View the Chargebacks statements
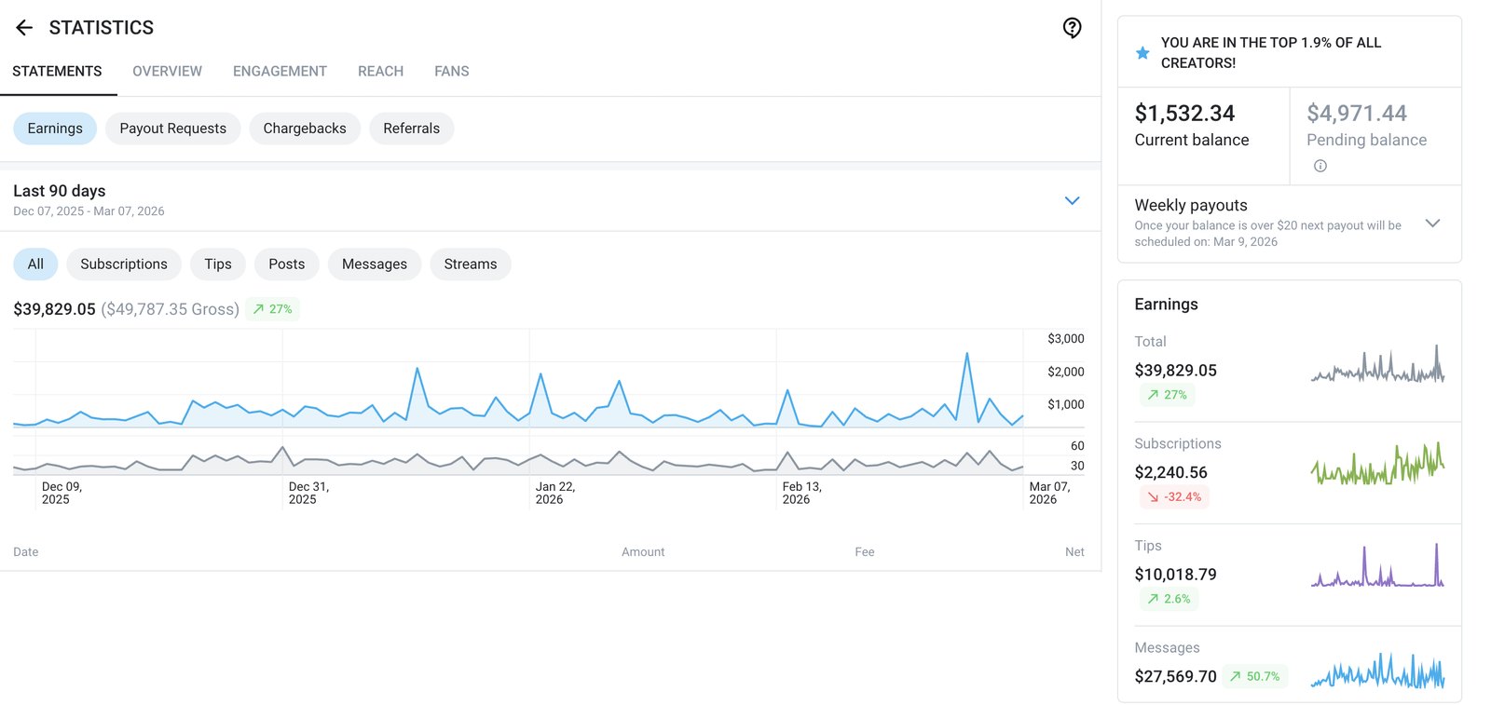The height and width of the screenshot is (705, 1491). tap(305, 129)
